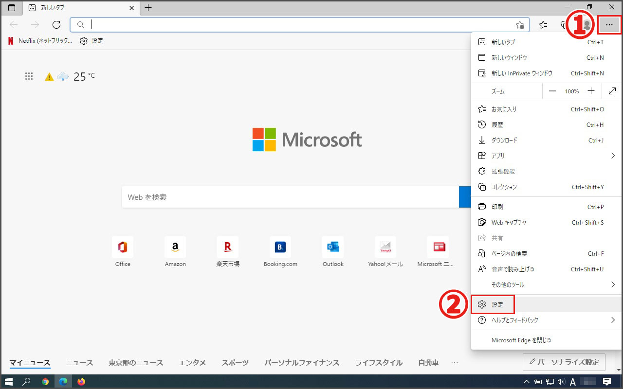
Task: Open コレクション from the menu
Action: pos(547,187)
